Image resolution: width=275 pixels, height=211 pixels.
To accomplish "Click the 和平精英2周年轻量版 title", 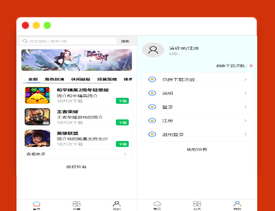I will coord(83,90).
